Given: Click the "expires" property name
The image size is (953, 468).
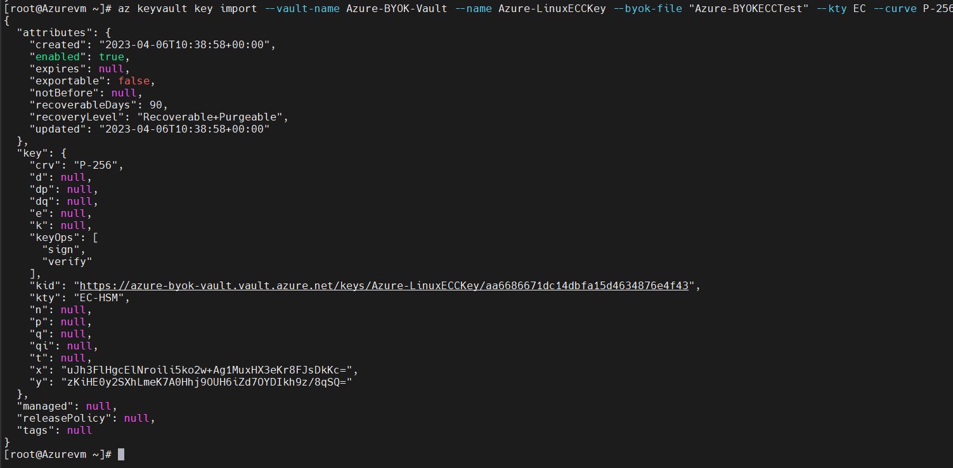Looking at the screenshot, I should coord(57,68).
